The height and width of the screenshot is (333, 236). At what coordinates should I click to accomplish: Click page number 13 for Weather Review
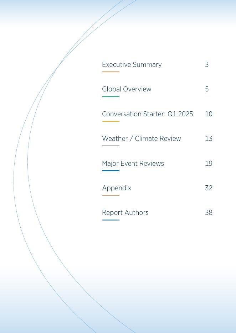pos(209,139)
